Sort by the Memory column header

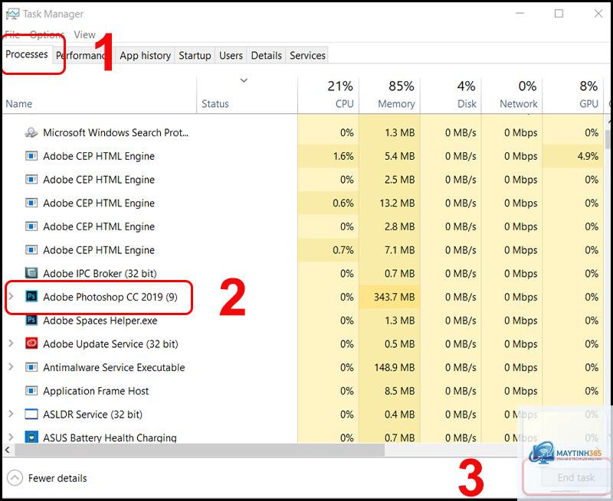389,96
